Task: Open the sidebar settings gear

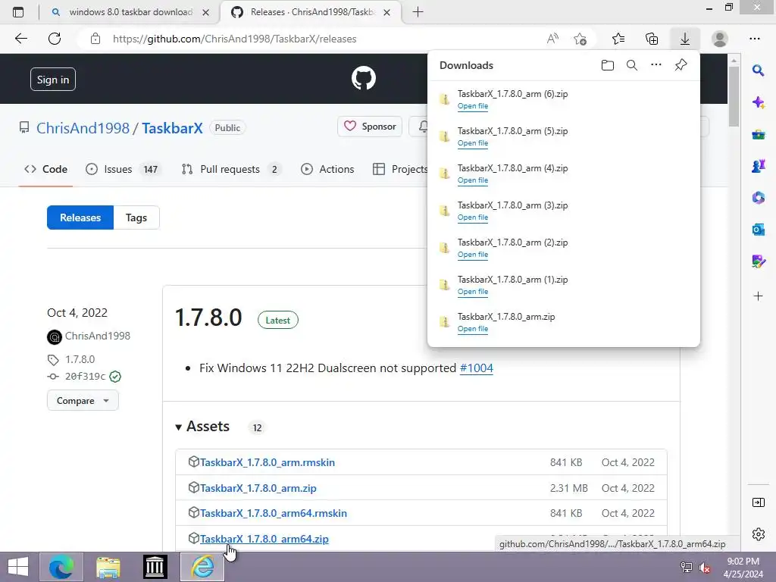Action: [x=758, y=534]
